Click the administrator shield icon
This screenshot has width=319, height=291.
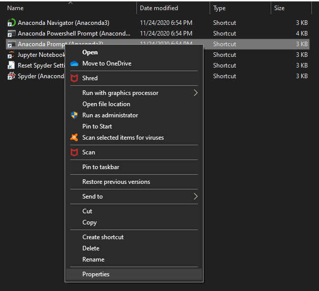point(74,115)
